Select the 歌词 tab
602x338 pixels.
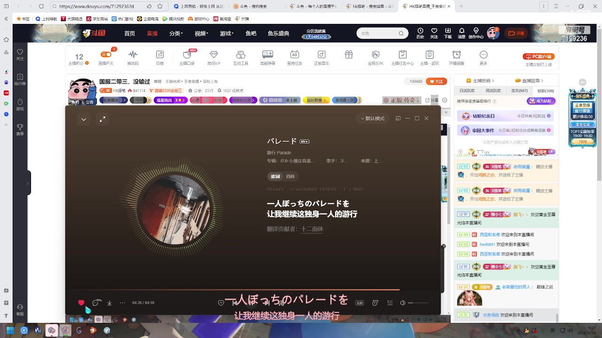coord(275,177)
